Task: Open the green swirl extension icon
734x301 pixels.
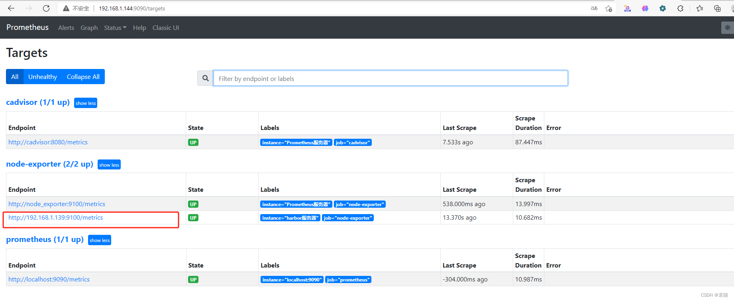Action: (x=663, y=8)
